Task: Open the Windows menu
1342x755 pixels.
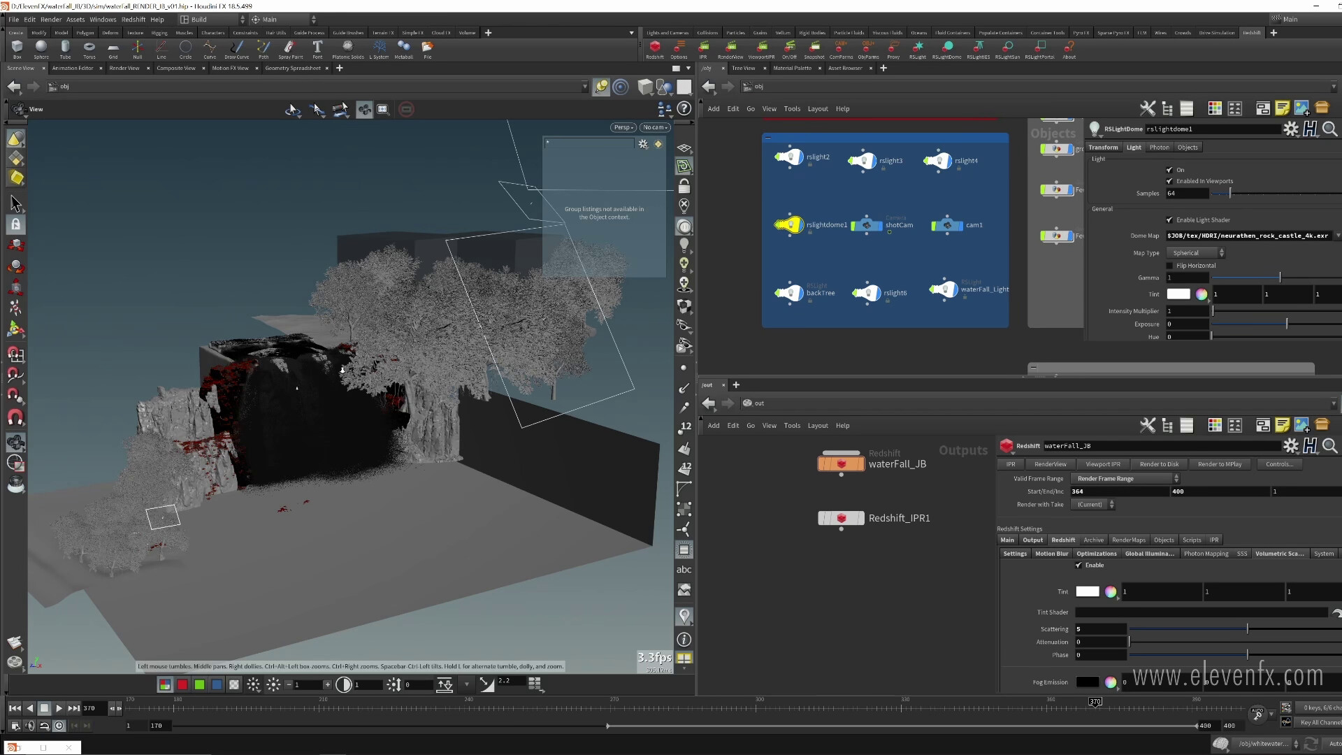Action: (x=102, y=20)
